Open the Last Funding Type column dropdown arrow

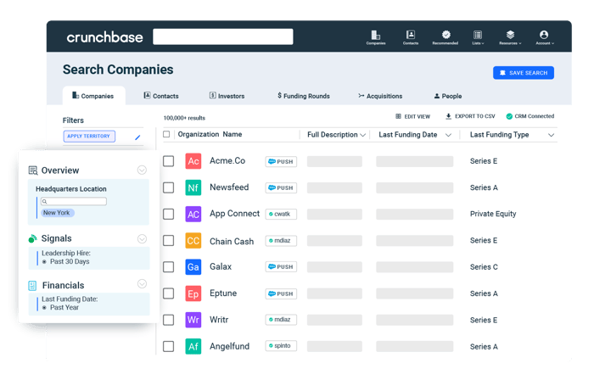[x=552, y=135]
